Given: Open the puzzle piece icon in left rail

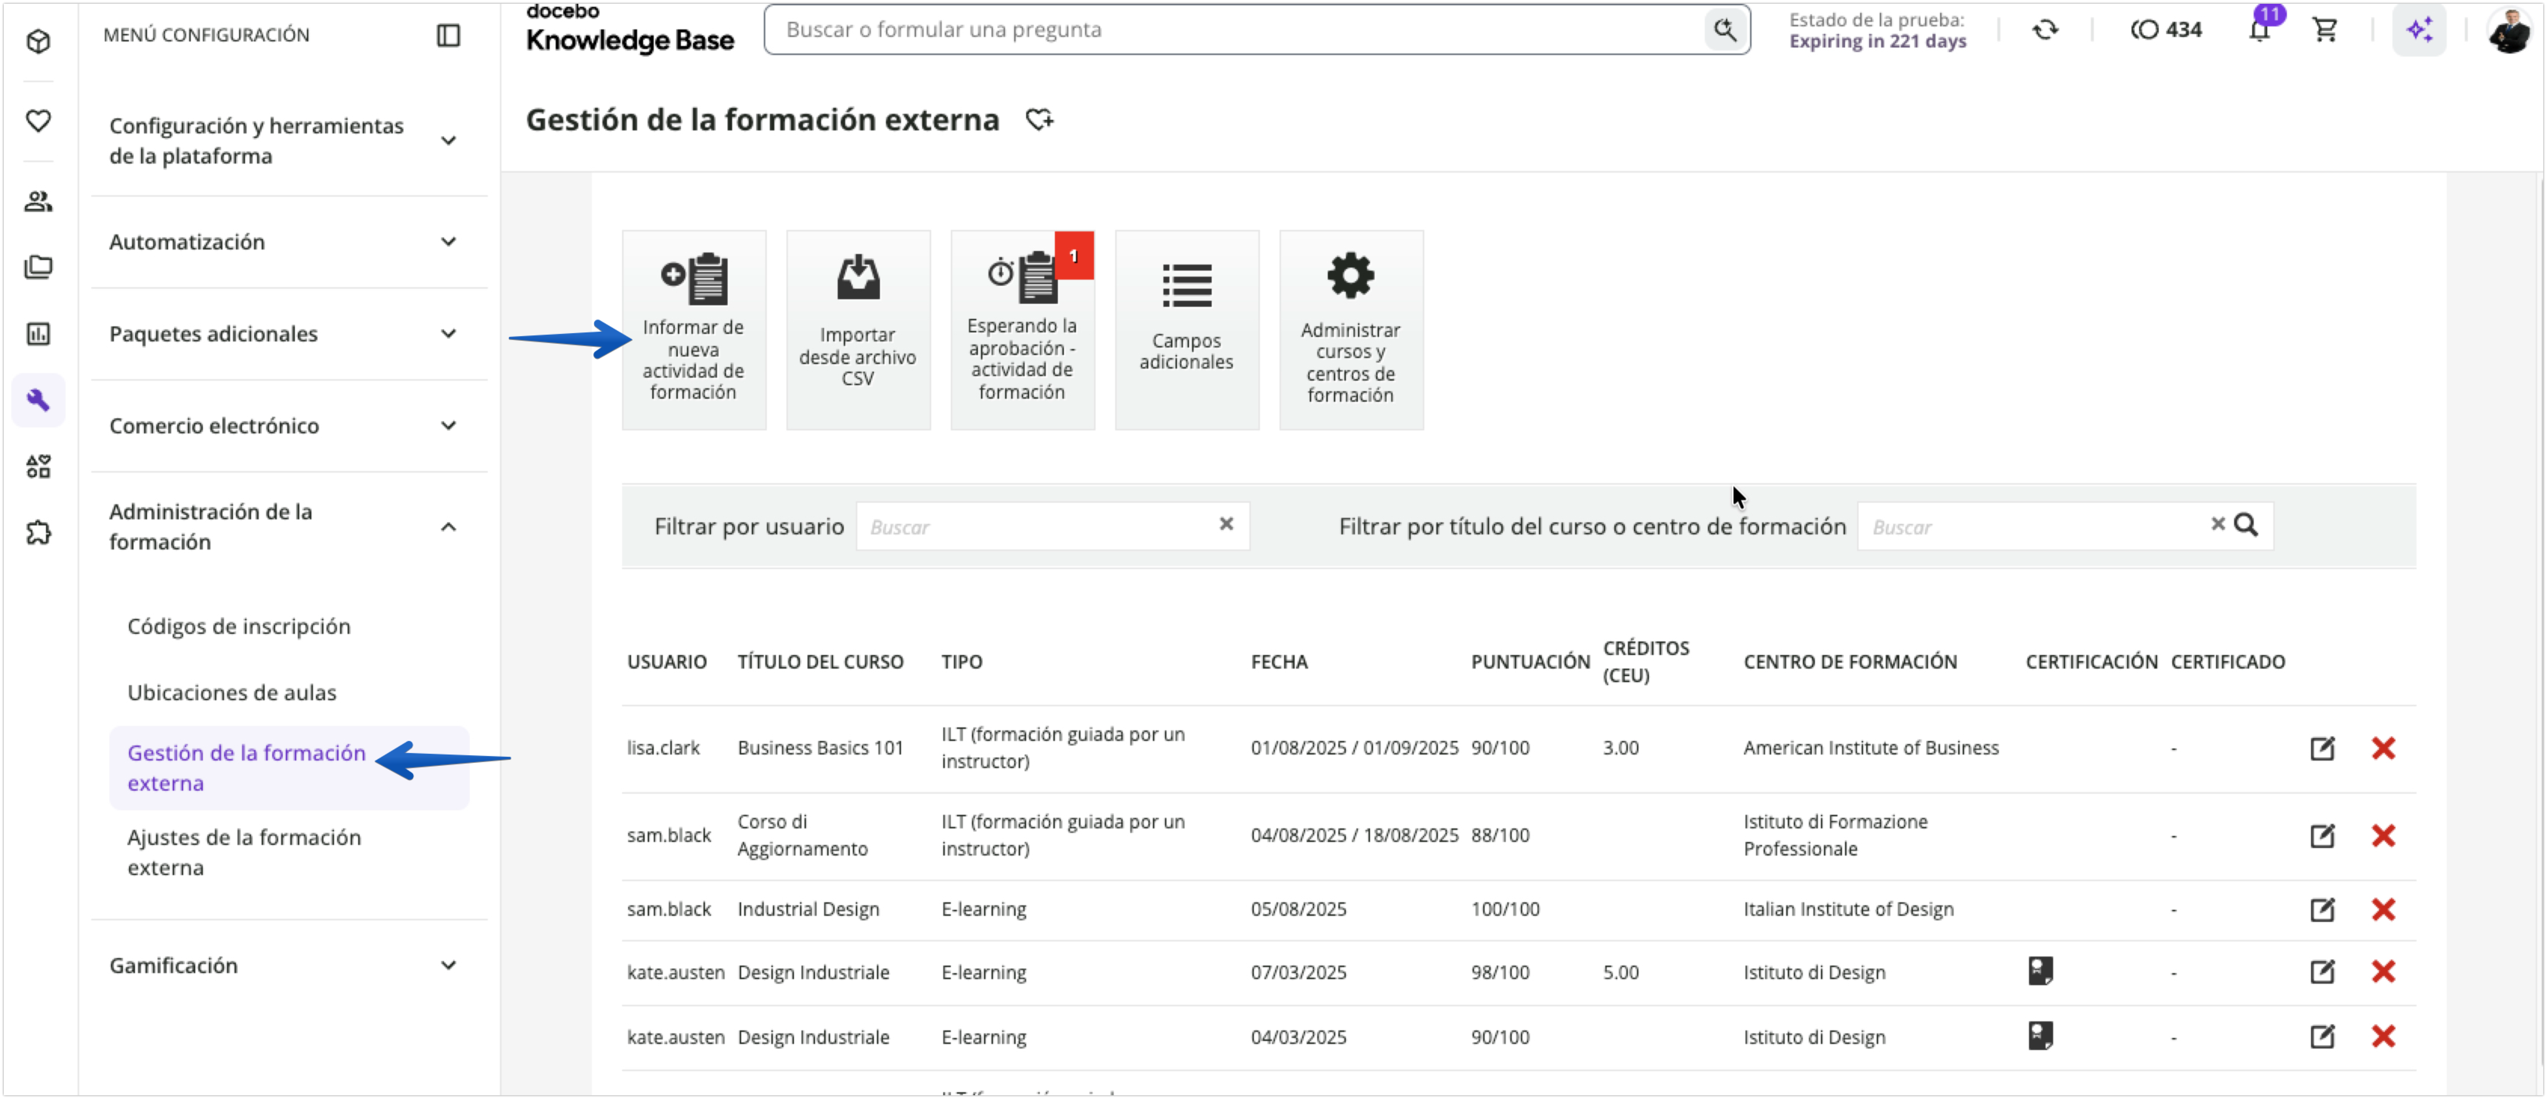Looking at the screenshot, I should [x=38, y=534].
